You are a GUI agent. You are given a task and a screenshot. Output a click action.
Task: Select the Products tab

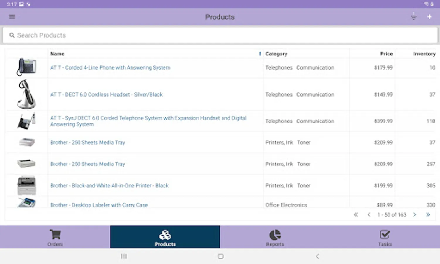(x=165, y=237)
